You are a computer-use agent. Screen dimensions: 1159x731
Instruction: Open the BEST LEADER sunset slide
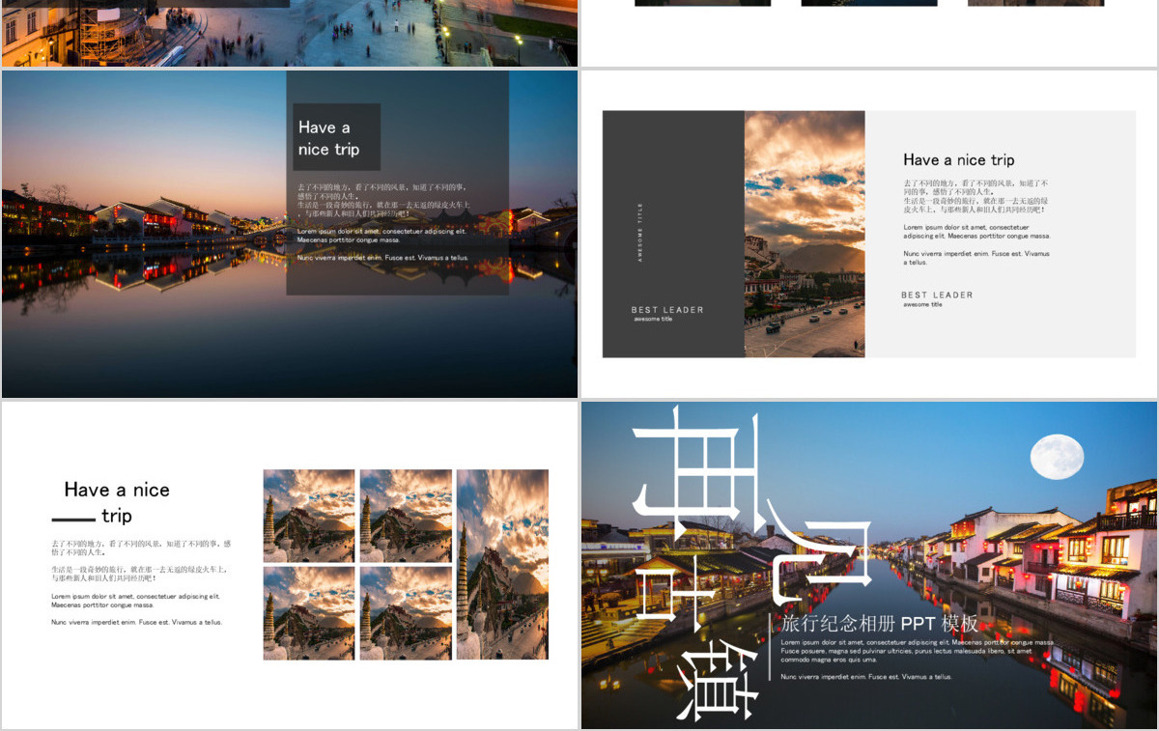(869, 234)
